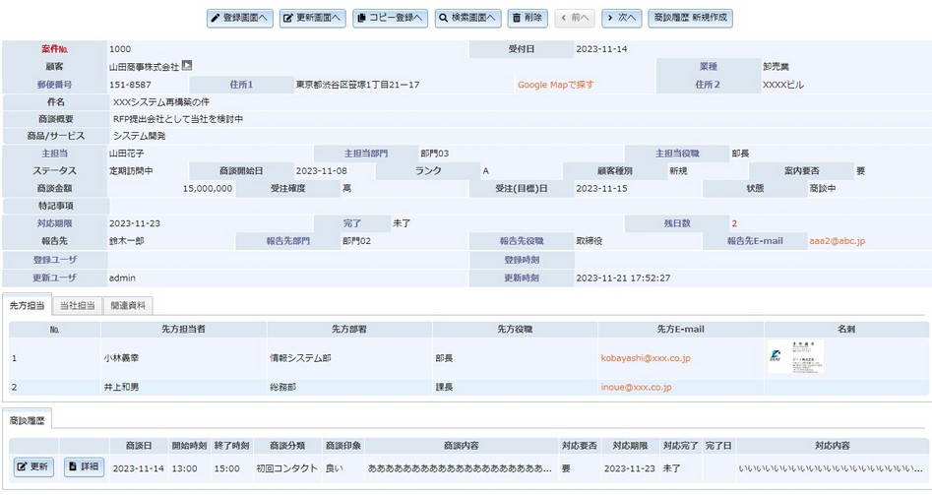Click the 前へ previous record button
932x495 pixels.
pos(575,18)
